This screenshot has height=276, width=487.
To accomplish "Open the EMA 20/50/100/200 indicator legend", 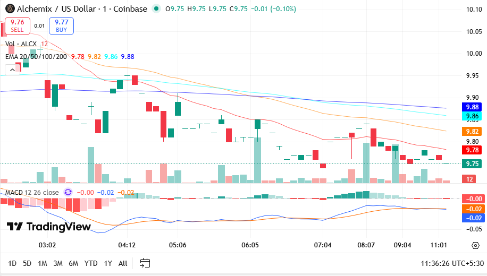I will [36, 56].
